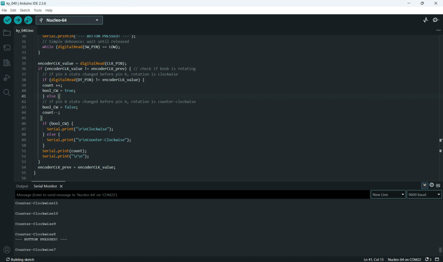Open the Sketchbook folder panel

click(x=7, y=33)
